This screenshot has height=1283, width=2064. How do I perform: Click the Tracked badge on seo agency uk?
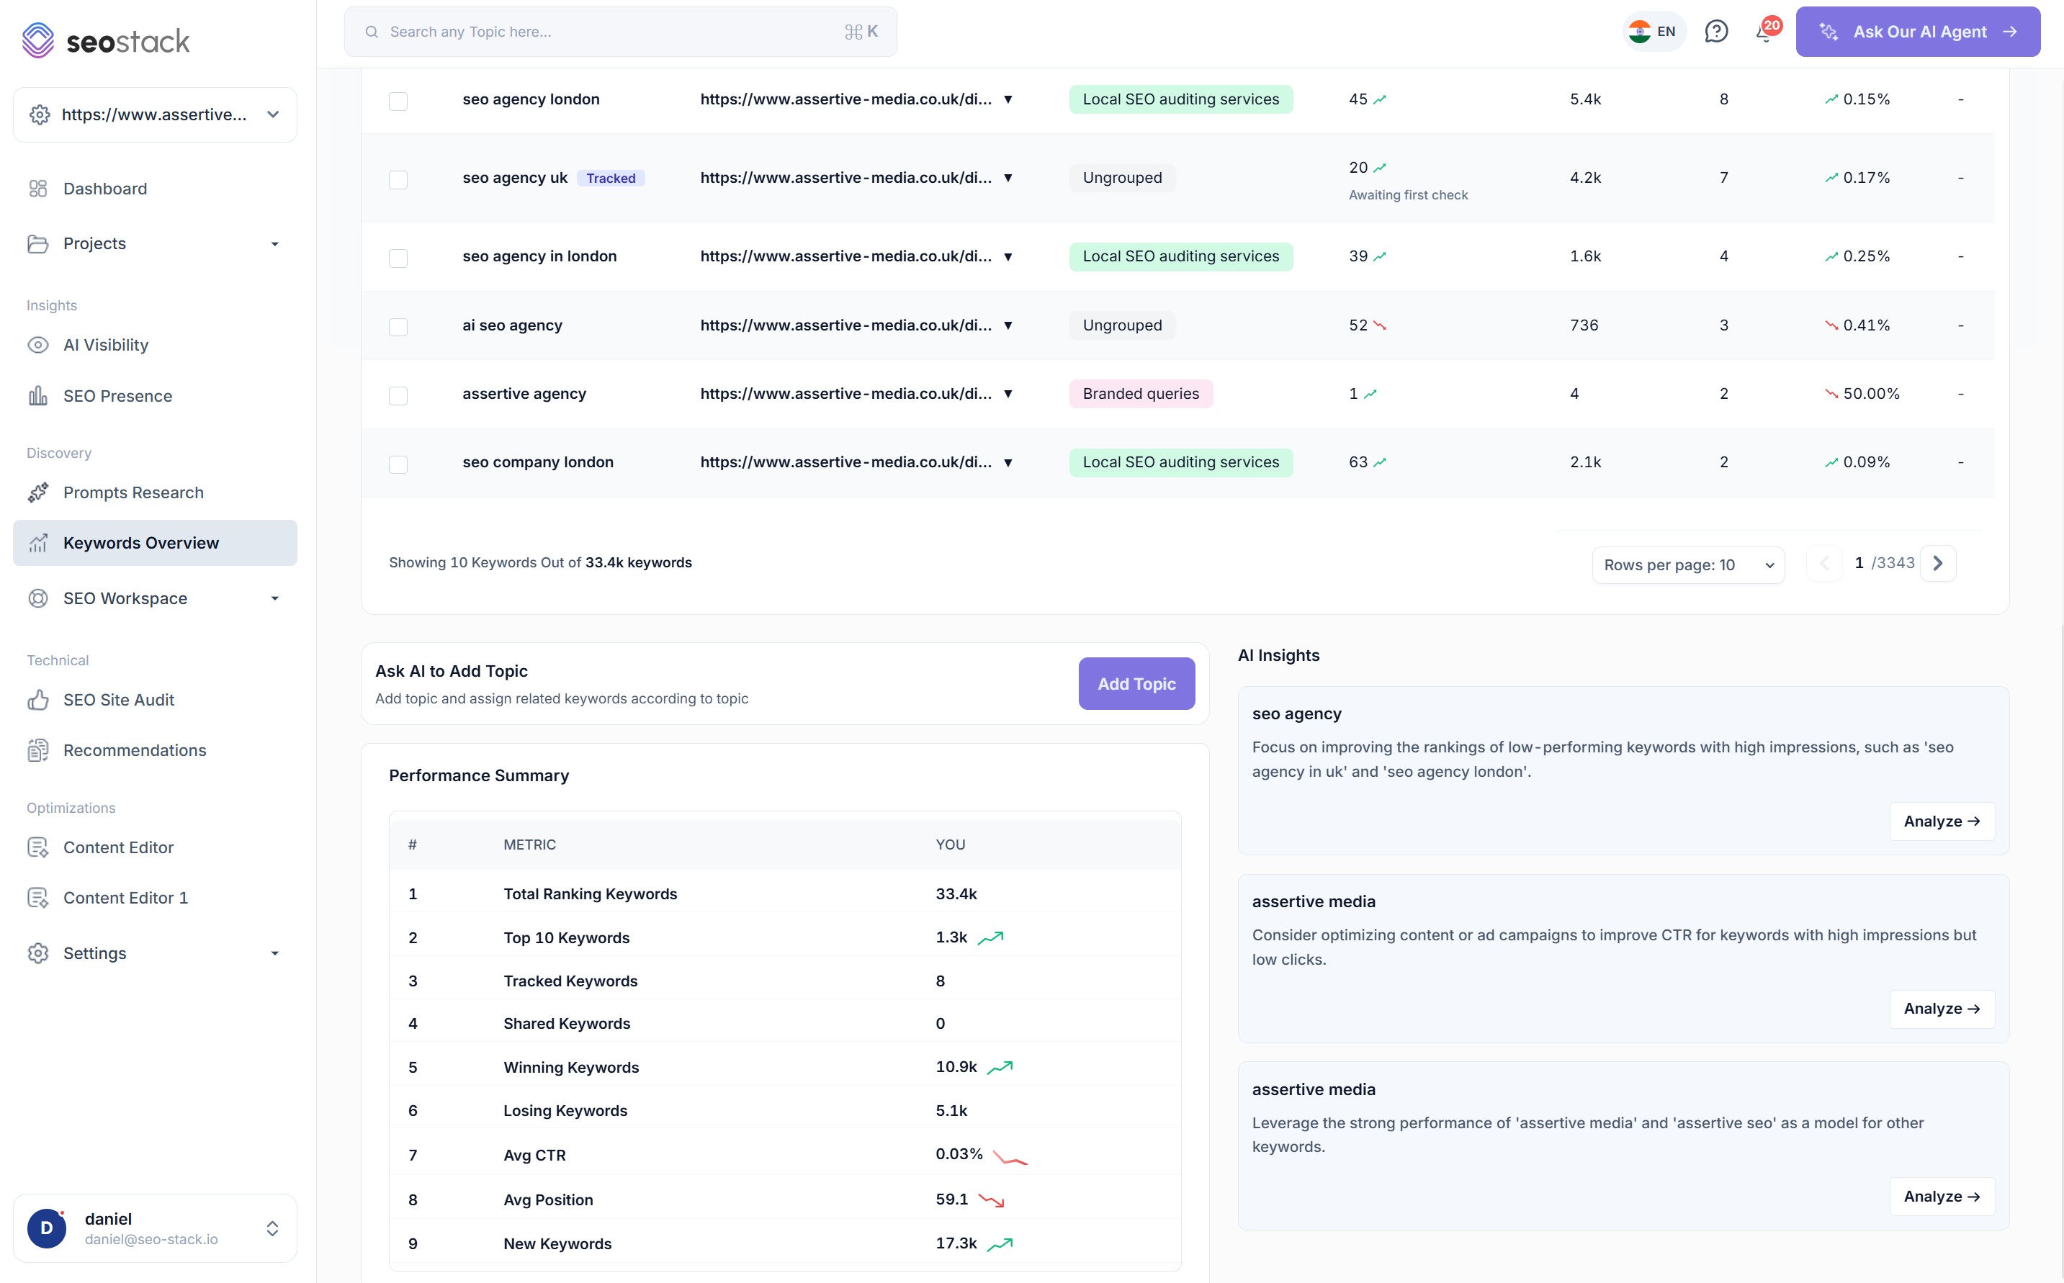pyautogui.click(x=611, y=179)
